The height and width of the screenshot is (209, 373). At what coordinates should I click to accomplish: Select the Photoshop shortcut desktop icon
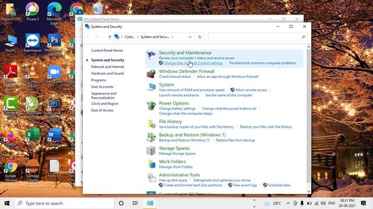click(x=54, y=45)
